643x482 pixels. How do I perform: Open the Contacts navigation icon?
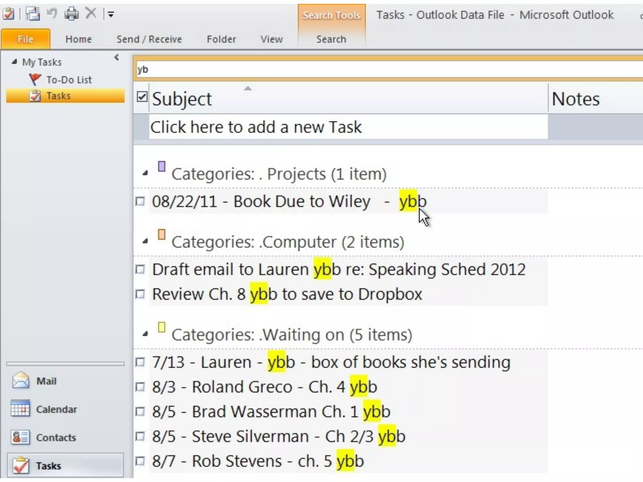[20, 437]
